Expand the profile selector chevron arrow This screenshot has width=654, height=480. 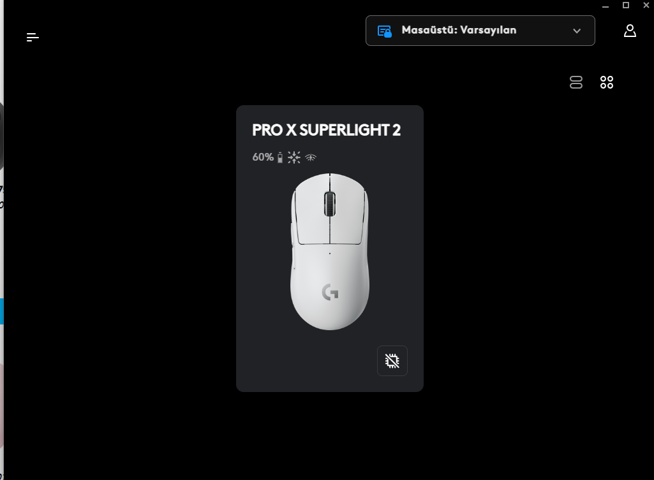tap(576, 31)
